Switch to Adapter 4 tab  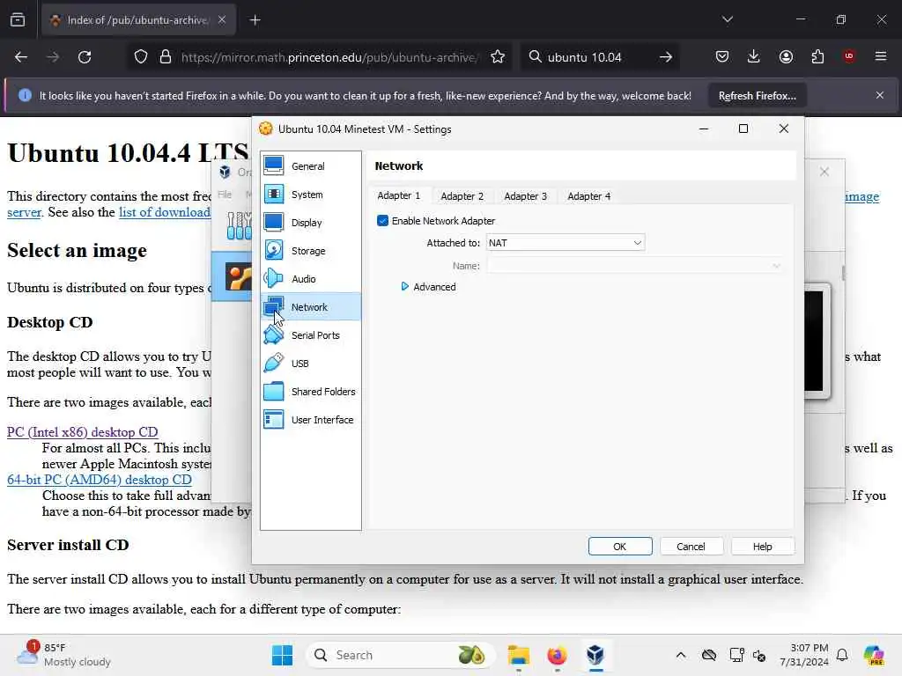coord(588,196)
